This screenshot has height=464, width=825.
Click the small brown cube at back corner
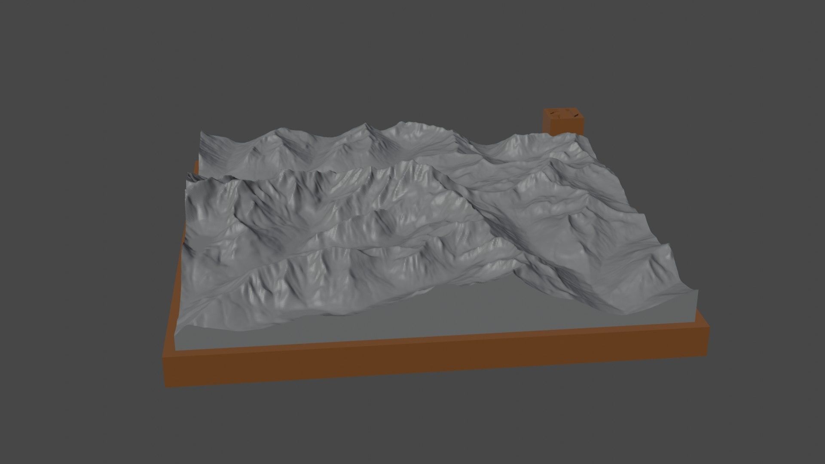point(563,121)
